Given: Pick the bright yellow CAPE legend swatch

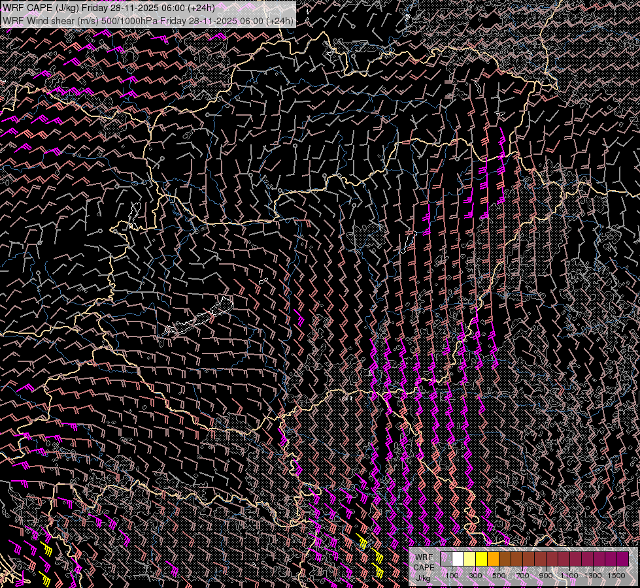Looking at the screenshot, I should click(x=481, y=559).
